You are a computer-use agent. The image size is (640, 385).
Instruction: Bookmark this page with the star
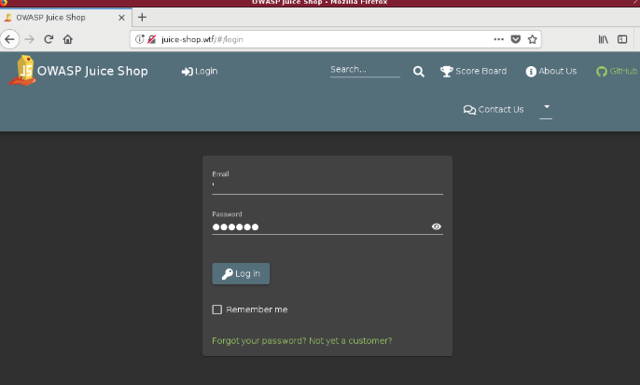532,39
